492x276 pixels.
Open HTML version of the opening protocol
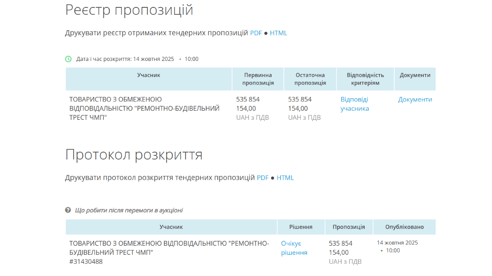tap(285, 178)
